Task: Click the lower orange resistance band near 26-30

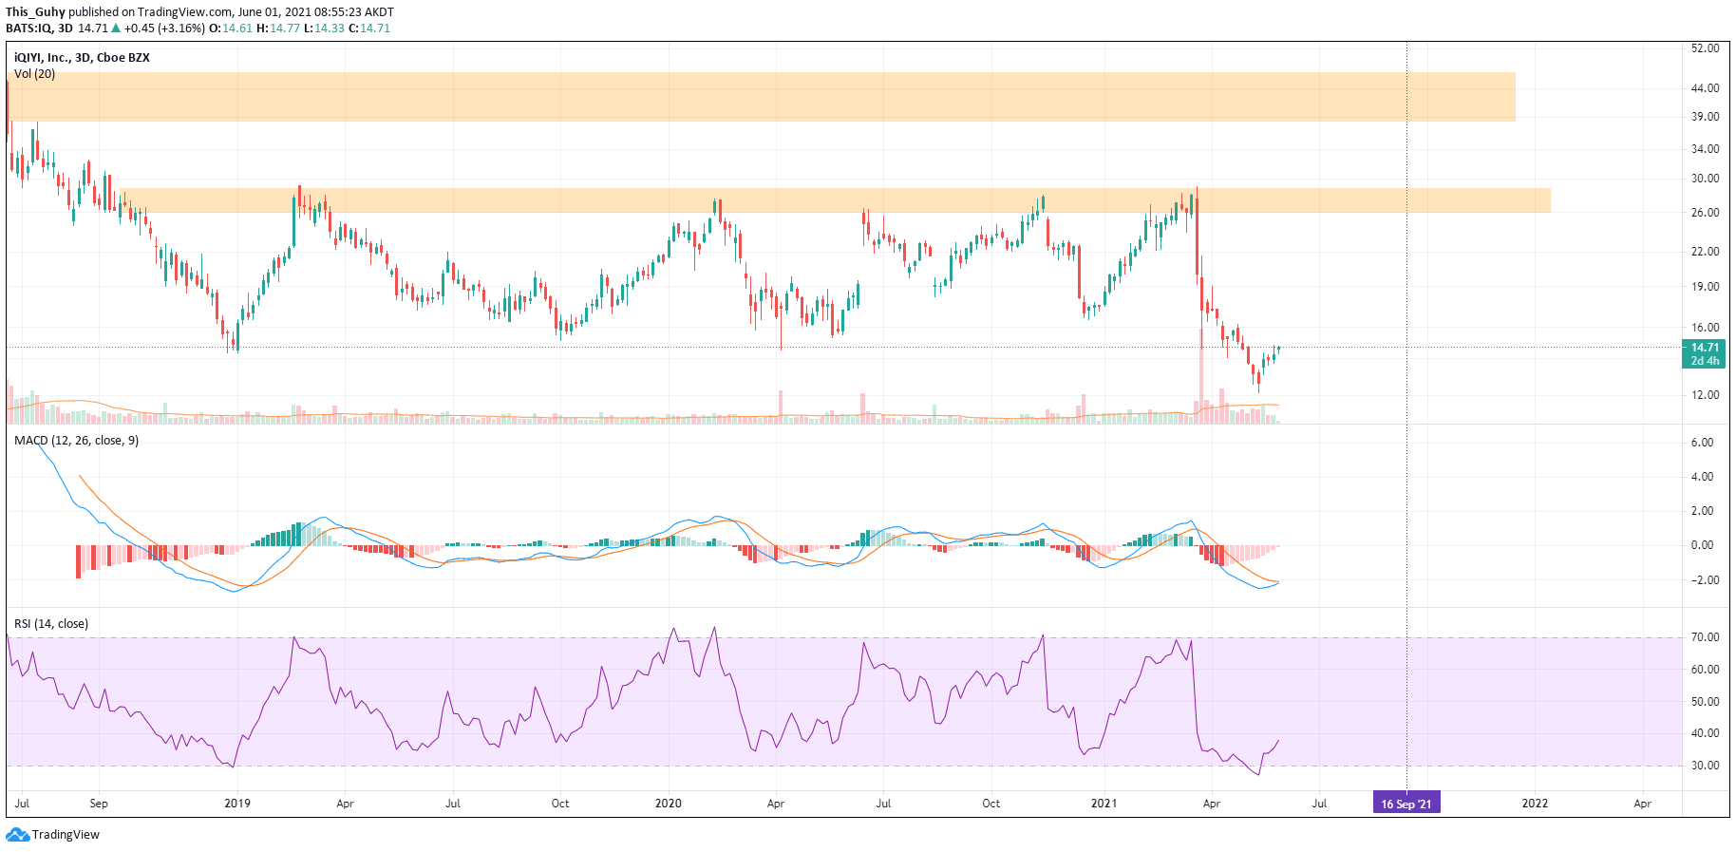Action: 836,199
